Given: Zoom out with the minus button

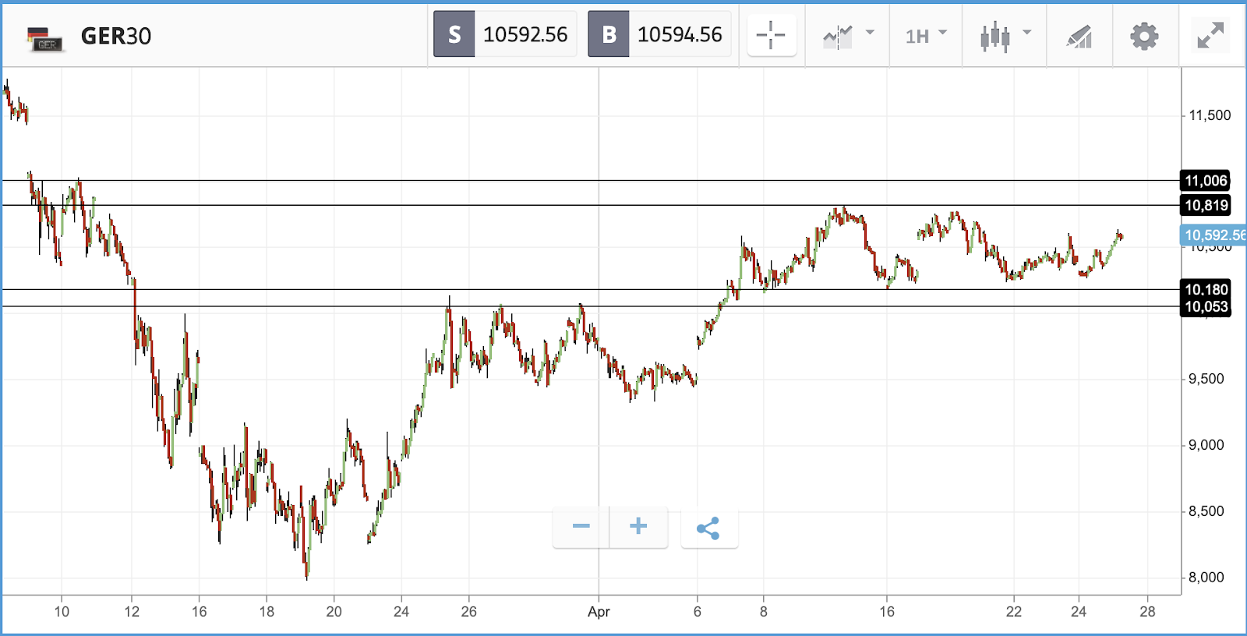Looking at the screenshot, I should [x=581, y=527].
